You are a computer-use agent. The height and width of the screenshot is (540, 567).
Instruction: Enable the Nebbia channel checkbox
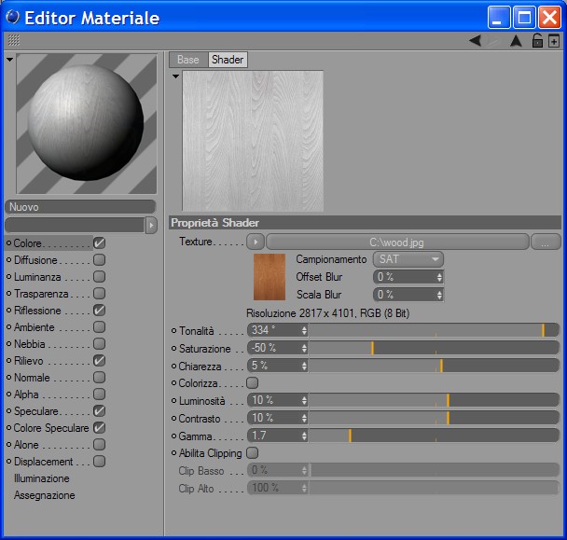click(99, 343)
